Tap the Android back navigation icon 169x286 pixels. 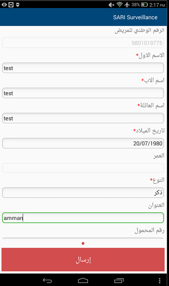(47, 280)
